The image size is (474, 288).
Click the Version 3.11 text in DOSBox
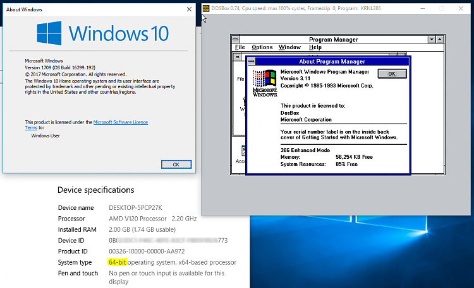point(295,78)
